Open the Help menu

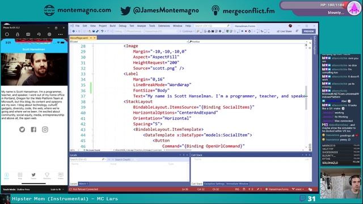point(188,26)
